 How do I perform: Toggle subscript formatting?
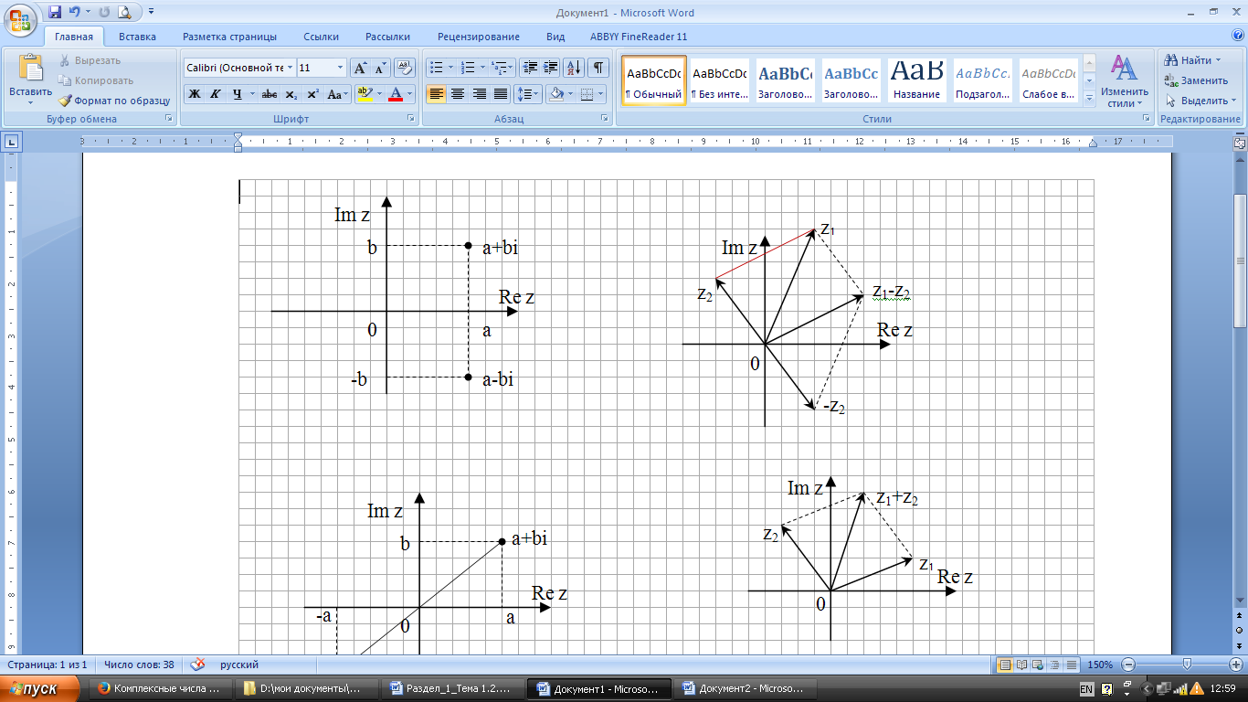[291, 93]
